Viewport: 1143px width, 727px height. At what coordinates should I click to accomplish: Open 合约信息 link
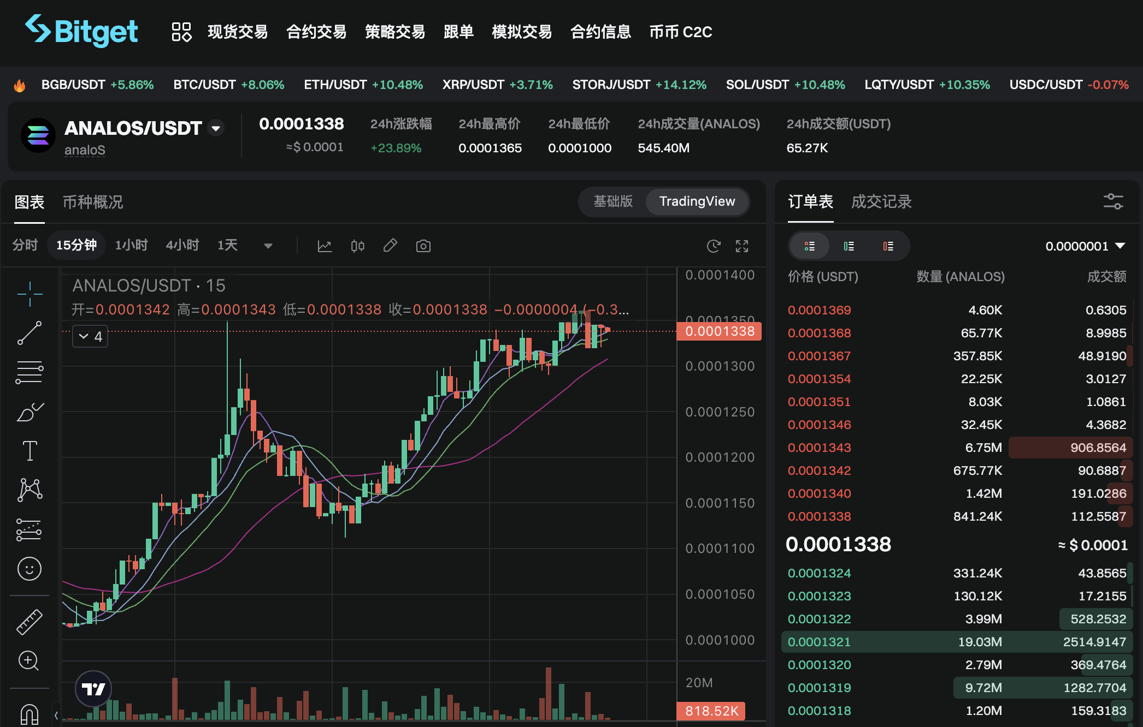(x=600, y=32)
